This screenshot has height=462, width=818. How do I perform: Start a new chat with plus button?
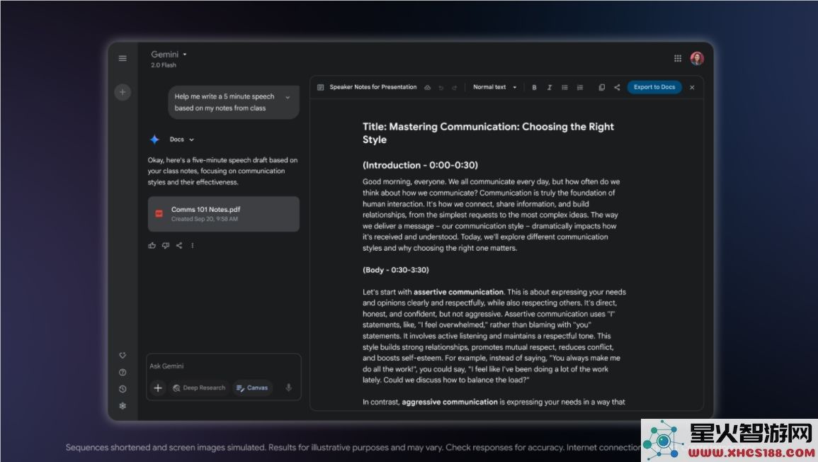(x=123, y=92)
